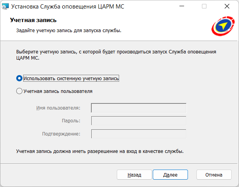Click the 'Пароль:' label
The height and width of the screenshot is (187, 239).
71,121
